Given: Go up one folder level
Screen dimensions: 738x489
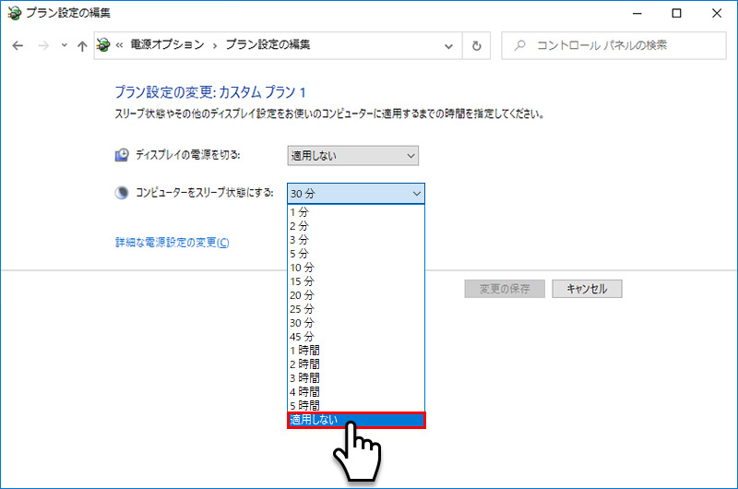Looking at the screenshot, I should click(x=82, y=45).
